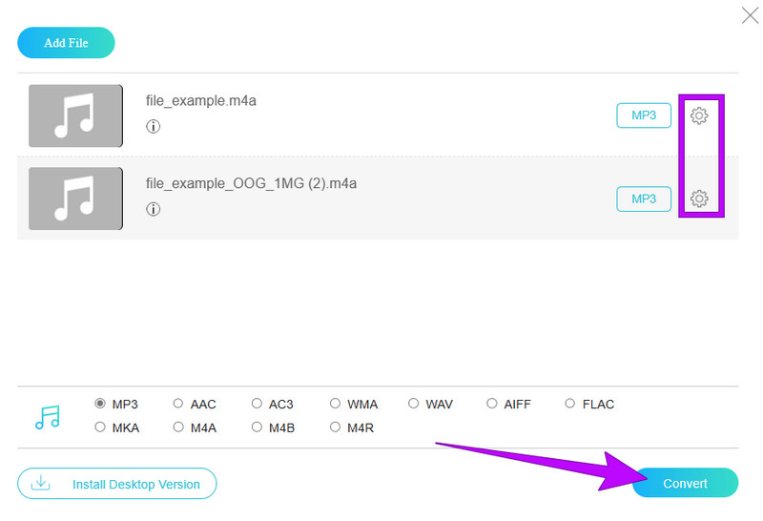Show info icon under file_example.m4a
763x521 pixels.
153,126
